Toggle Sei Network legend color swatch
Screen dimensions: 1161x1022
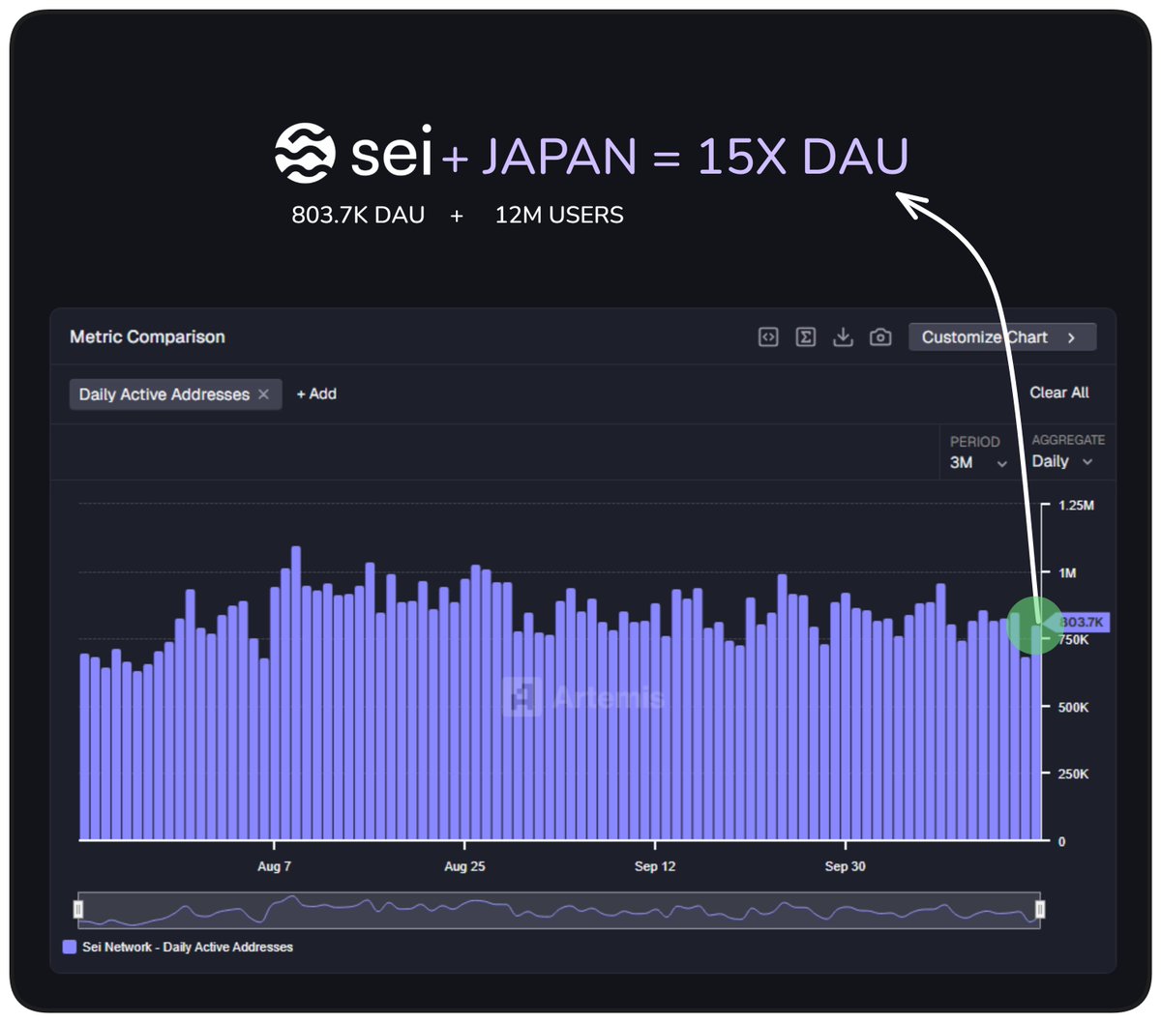pos(70,948)
